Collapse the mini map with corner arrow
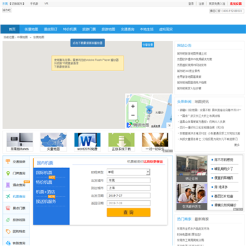 click(169, 125)
